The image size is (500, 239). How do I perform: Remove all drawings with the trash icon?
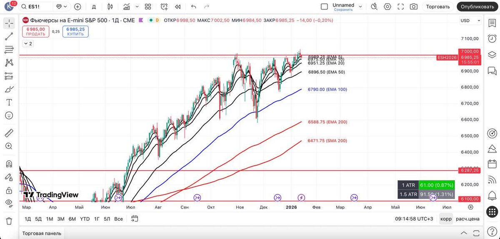9,221
